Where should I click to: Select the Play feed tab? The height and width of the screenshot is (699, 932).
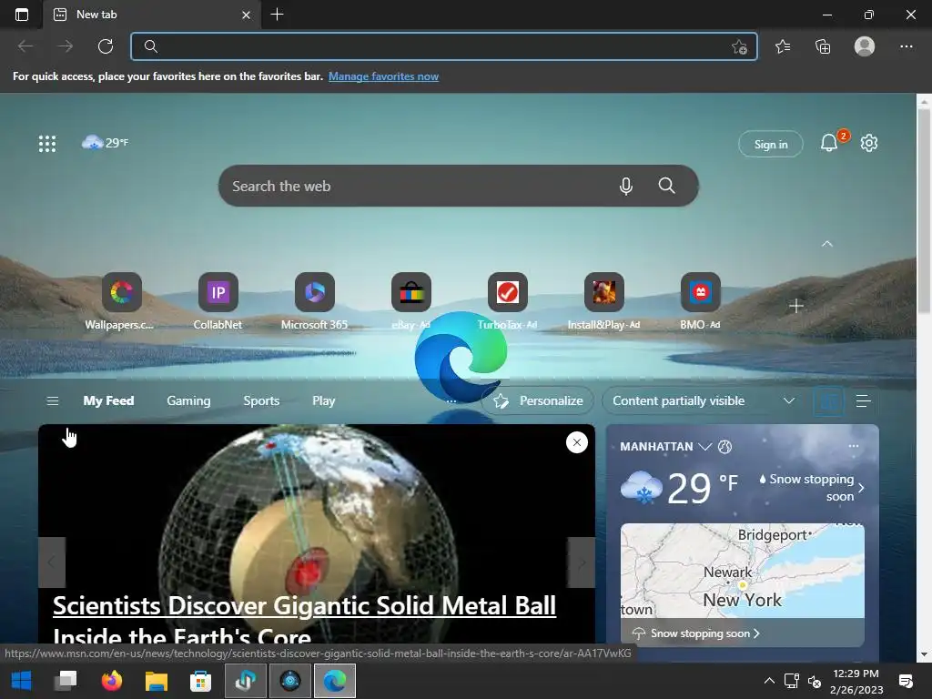tap(324, 400)
